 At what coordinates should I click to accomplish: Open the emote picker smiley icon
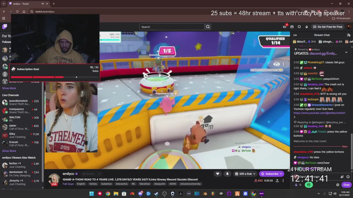[348, 177]
